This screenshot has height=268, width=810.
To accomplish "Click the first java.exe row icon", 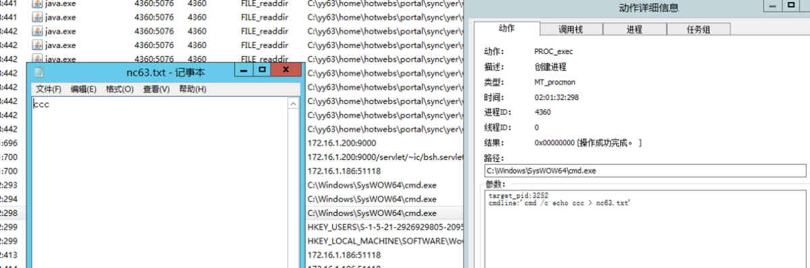I will point(37,3).
